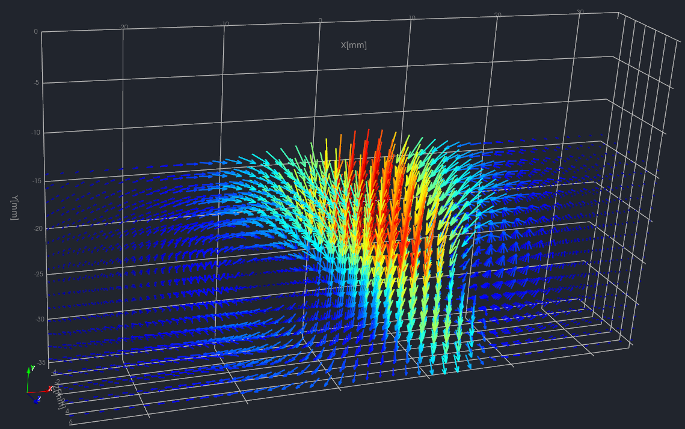Select the Y[mm] axis title
Image resolution: width=685 pixels, height=429 pixels.
point(14,207)
